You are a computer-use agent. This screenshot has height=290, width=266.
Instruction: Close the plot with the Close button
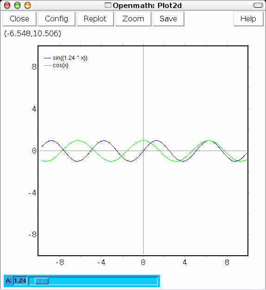19,19
